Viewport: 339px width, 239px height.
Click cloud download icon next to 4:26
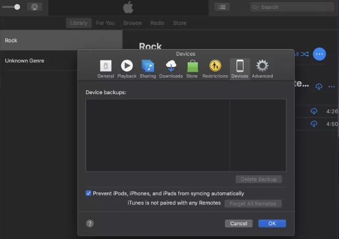click(x=314, y=111)
